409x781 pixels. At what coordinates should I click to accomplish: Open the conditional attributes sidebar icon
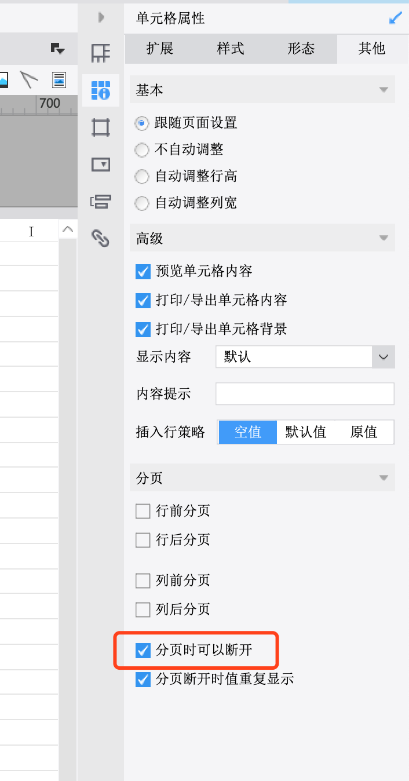[101, 202]
